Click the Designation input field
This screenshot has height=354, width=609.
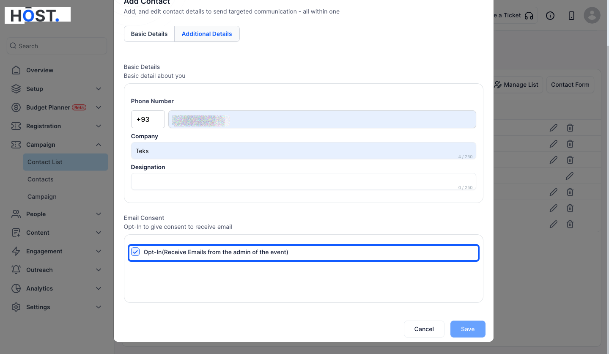(x=304, y=181)
